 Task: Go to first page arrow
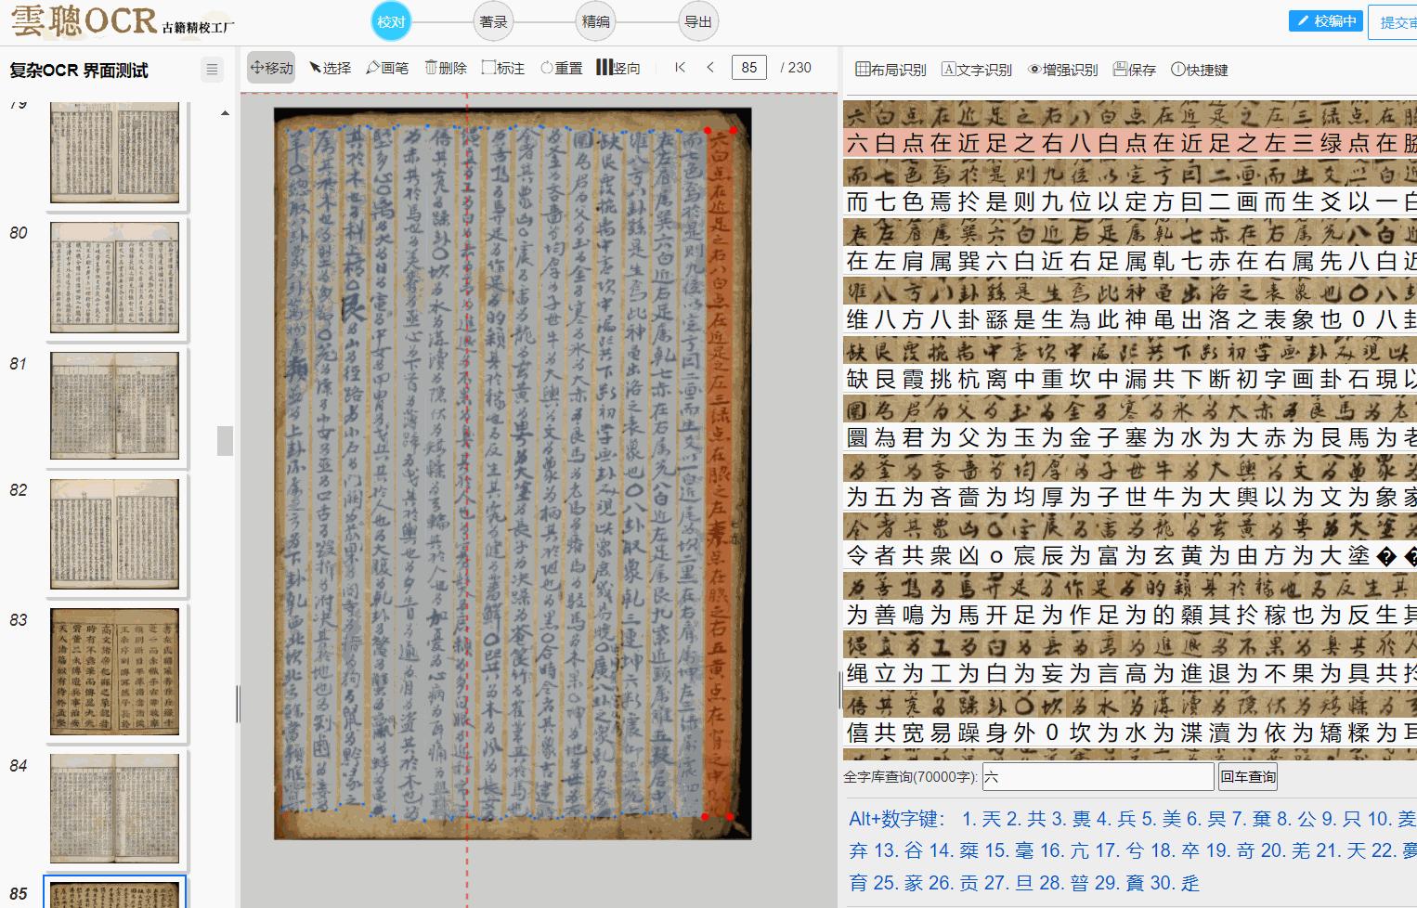[680, 67]
